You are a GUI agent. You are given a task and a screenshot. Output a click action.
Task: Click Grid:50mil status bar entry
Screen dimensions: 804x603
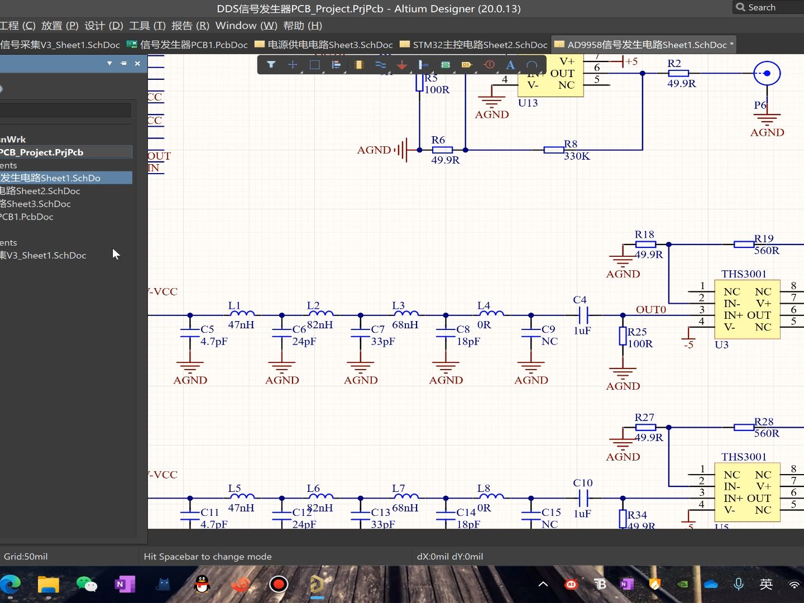[26, 557]
